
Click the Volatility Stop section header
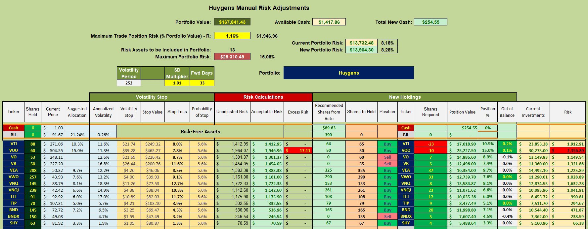point(152,97)
